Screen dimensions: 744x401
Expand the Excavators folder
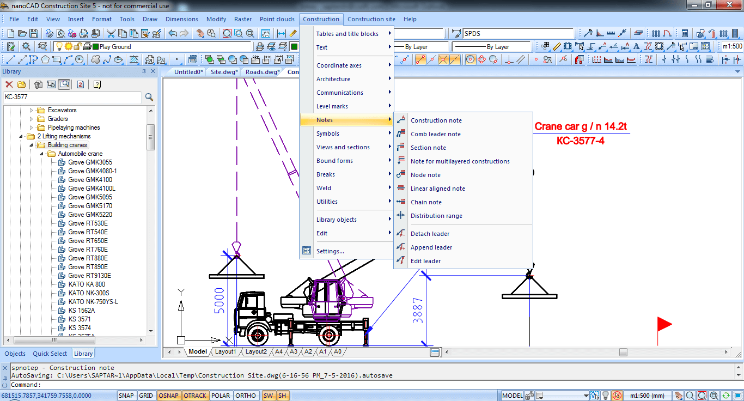pyautogui.click(x=31, y=110)
